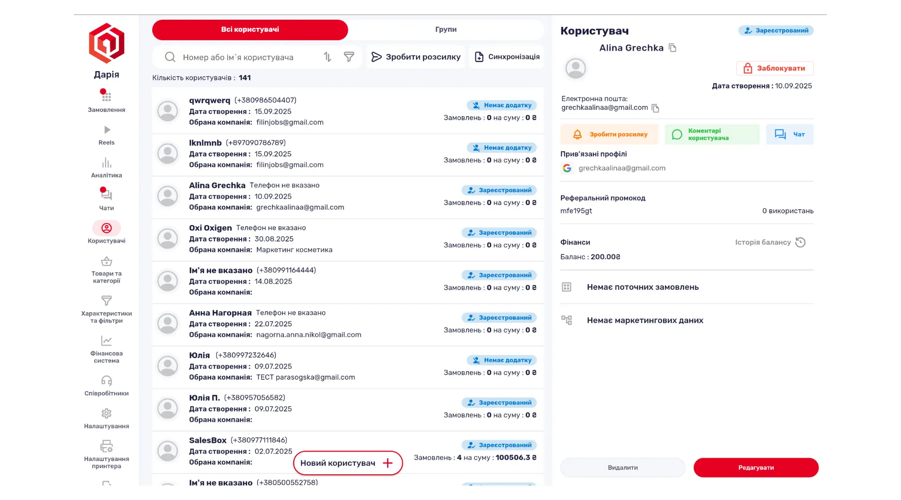
Task: Select the Alina Grechka row in list
Action: point(348,197)
